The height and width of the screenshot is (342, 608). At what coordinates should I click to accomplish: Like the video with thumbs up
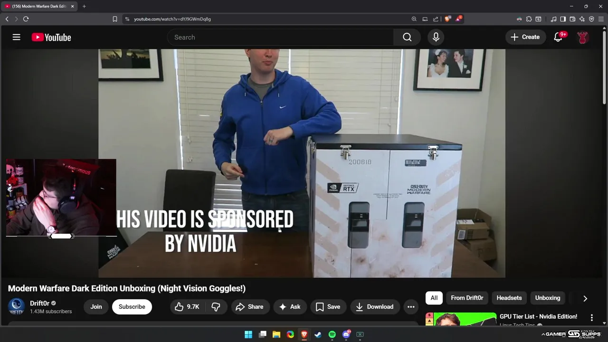(187, 307)
